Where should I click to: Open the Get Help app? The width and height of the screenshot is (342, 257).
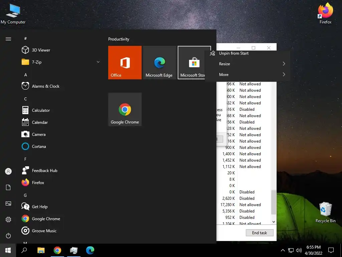pyautogui.click(x=60, y=206)
